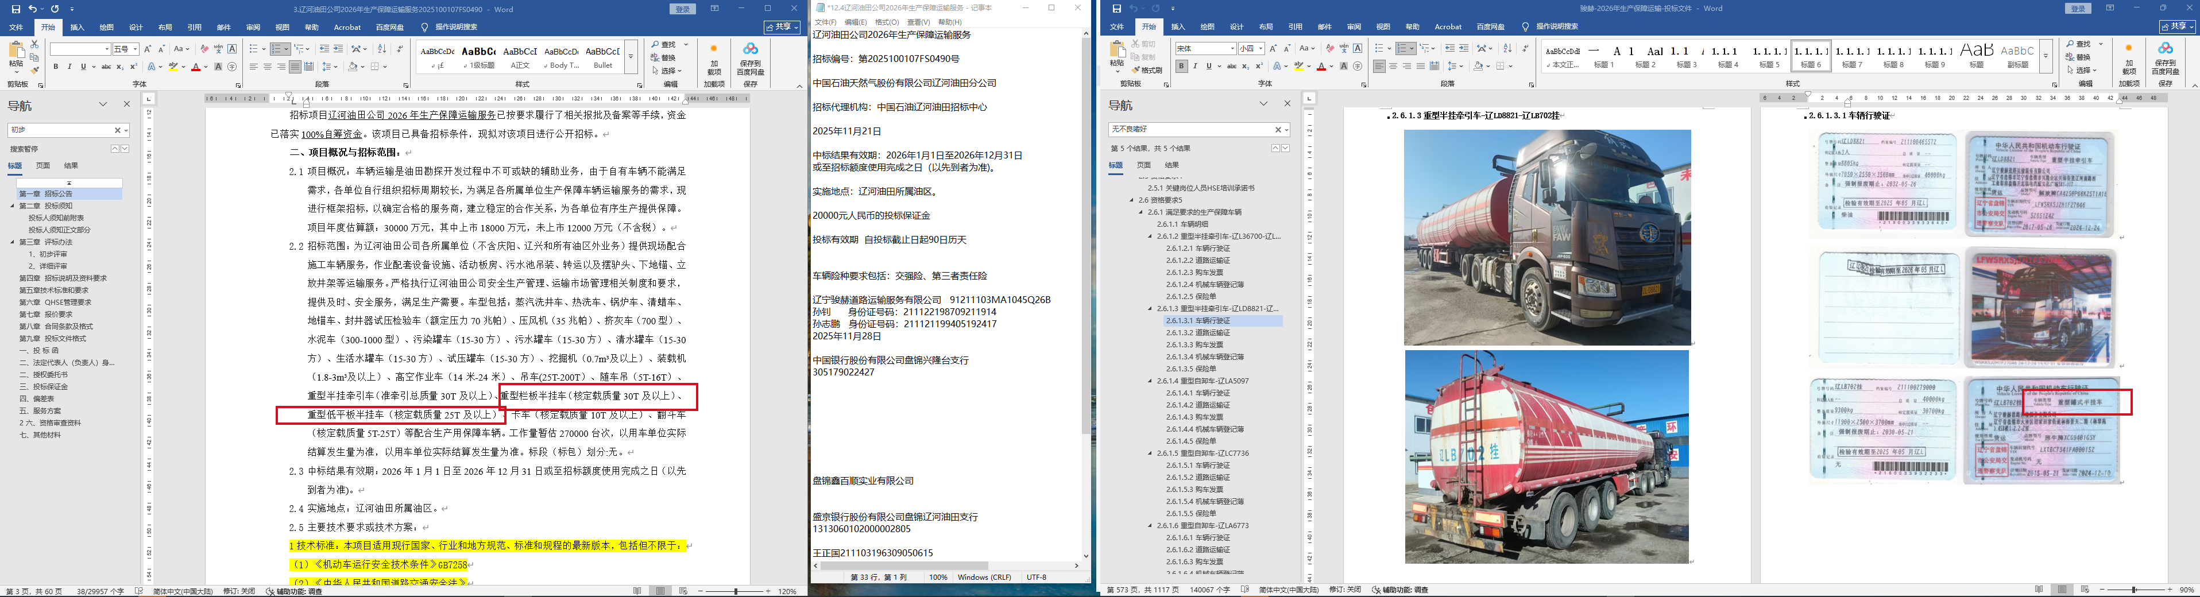
Task: Toggle Bold in 辽河油田 Word ribbon
Action: tap(56, 67)
